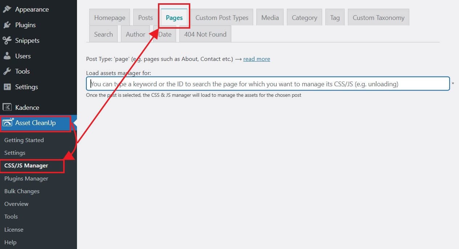
Task: Switch to the Search tab
Action: pos(103,34)
